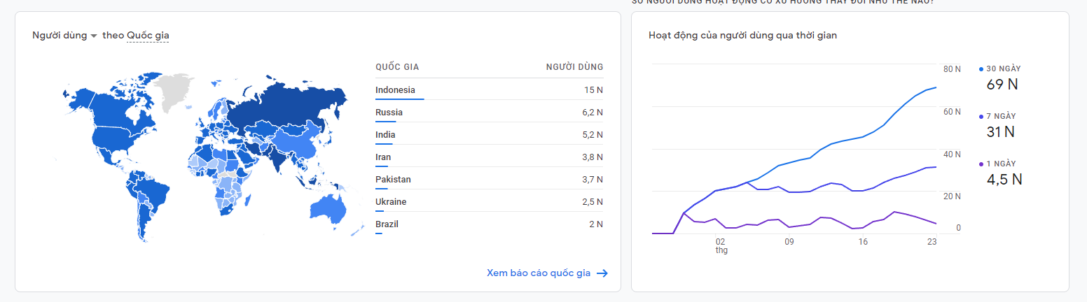Click the purple 1 NGÀY legend dot

click(981, 164)
